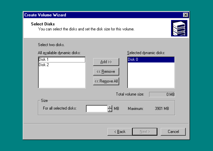Decrease disk size with down spinner arrow
The width and height of the screenshot is (213, 151).
click(110, 110)
